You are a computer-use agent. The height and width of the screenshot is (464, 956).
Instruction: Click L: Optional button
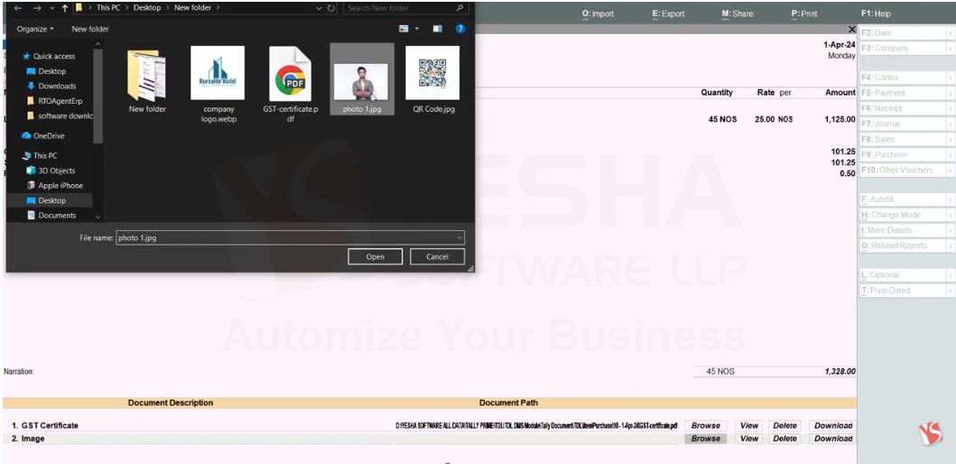pos(906,275)
